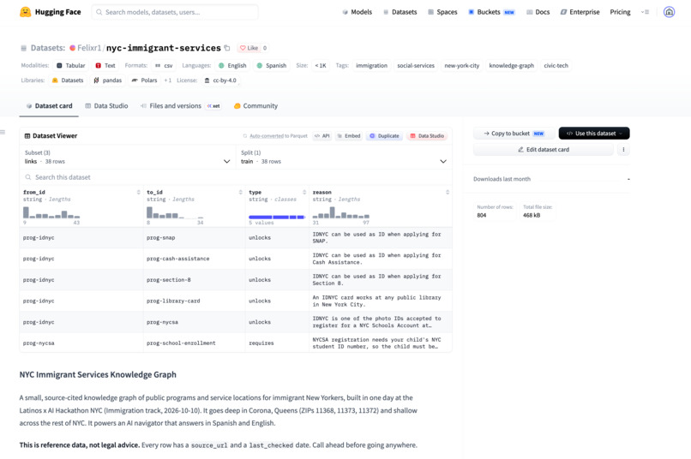This screenshot has height=459, width=691.
Task: Expand the Subset links dropdown
Action: pyautogui.click(x=128, y=157)
